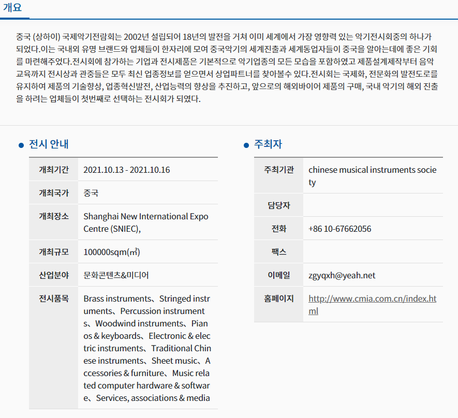The height and width of the screenshot is (418, 458).
Task: Select the 문화콘텐츠&미디어 value
Action: click(116, 275)
